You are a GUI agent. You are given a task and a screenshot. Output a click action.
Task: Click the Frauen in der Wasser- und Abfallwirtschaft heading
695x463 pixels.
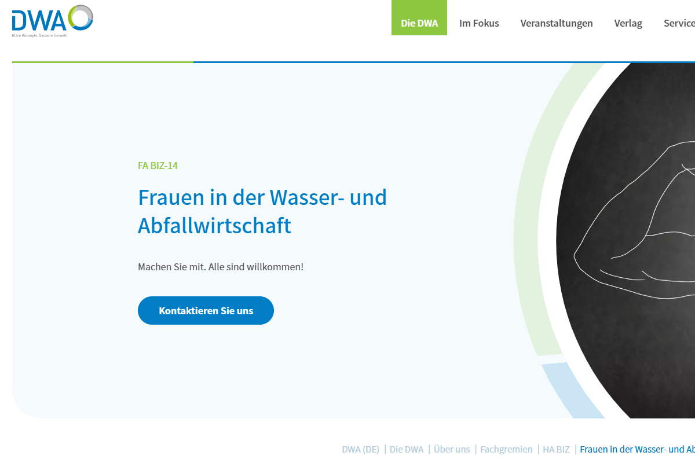pos(262,211)
